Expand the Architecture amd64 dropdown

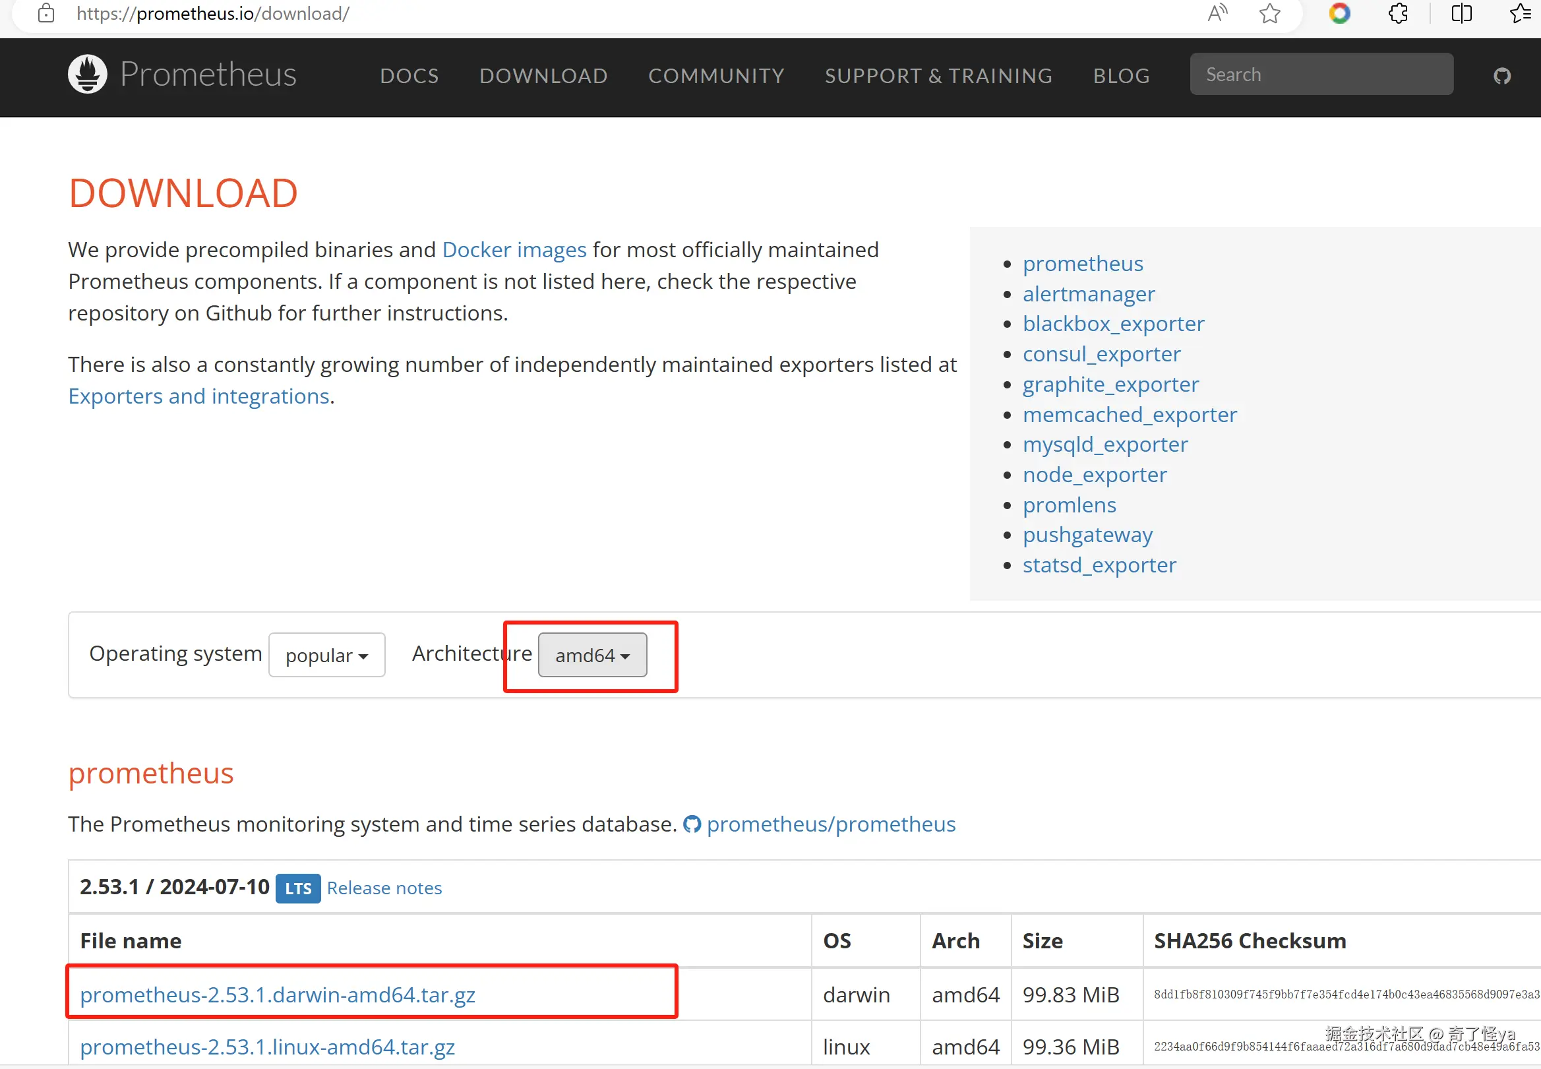tap(592, 655)
